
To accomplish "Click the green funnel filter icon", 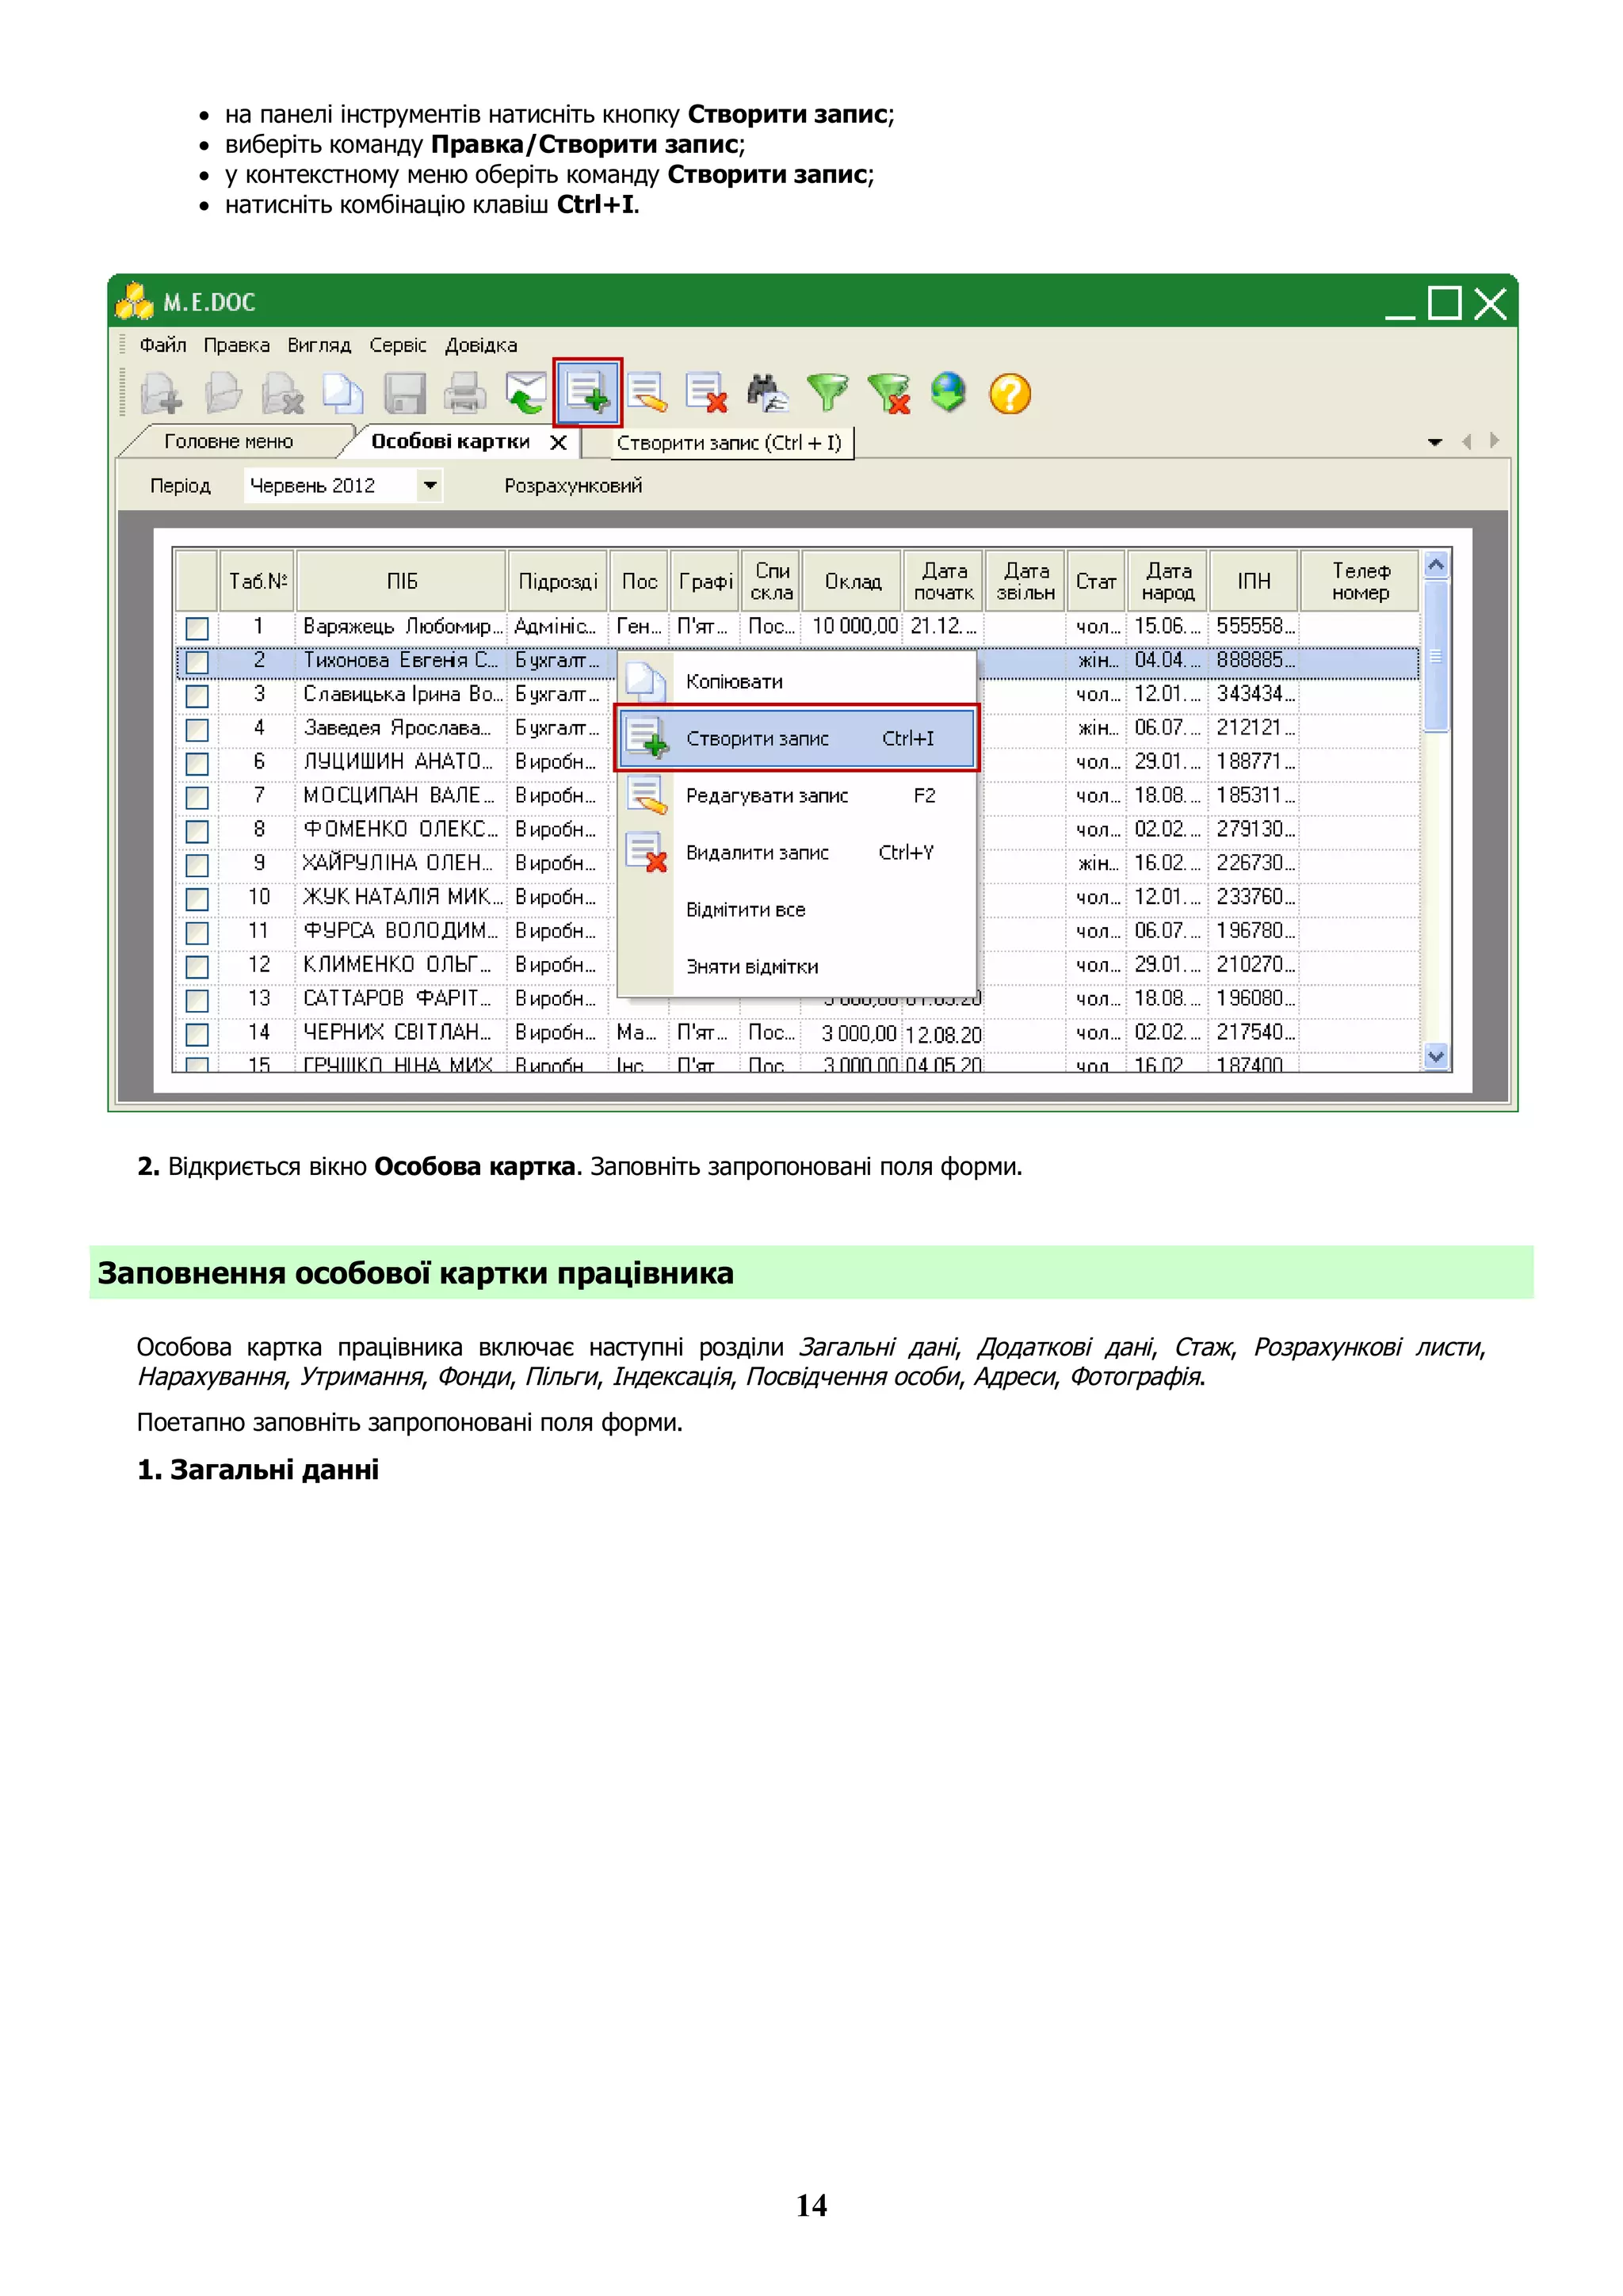I will coord(827,393).
